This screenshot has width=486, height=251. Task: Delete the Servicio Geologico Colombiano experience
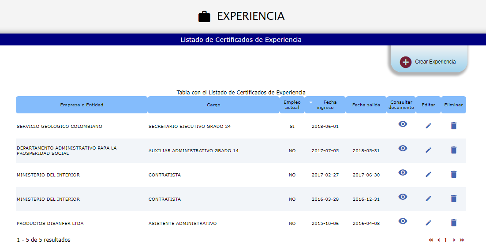coord(453,125)
